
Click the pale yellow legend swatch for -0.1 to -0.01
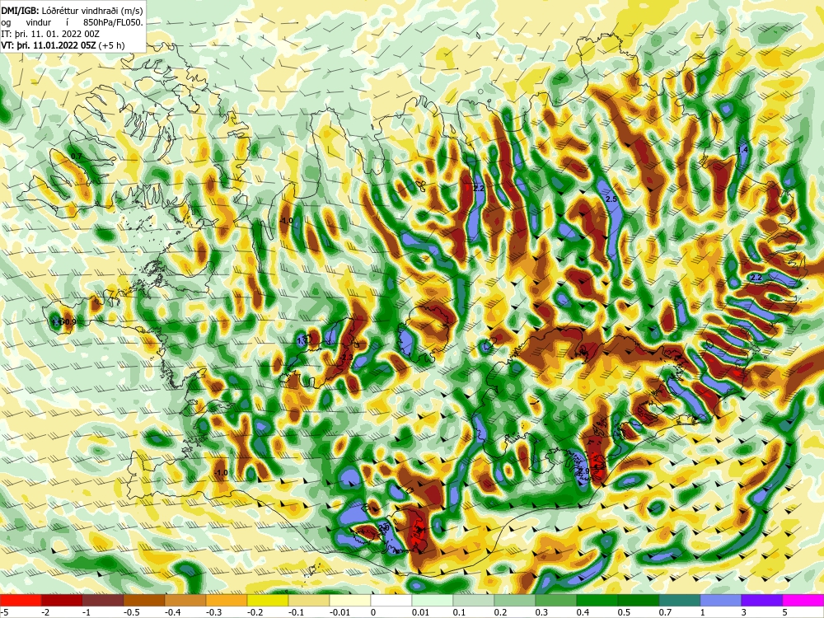[308, 600]
